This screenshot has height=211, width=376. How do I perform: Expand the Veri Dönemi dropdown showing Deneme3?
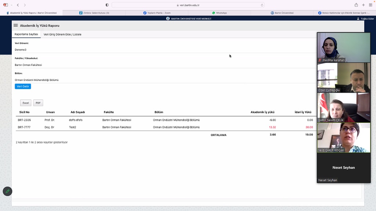pyautogui.click(x=162, y=49)
